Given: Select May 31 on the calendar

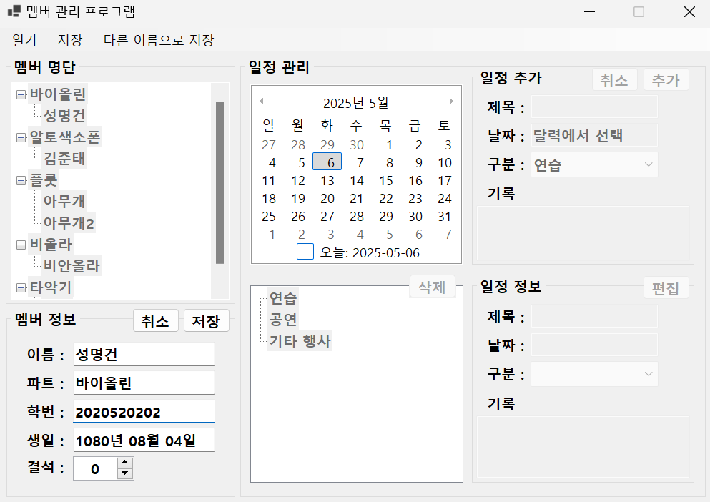Looking at the screenshot, I should point(444,217).
